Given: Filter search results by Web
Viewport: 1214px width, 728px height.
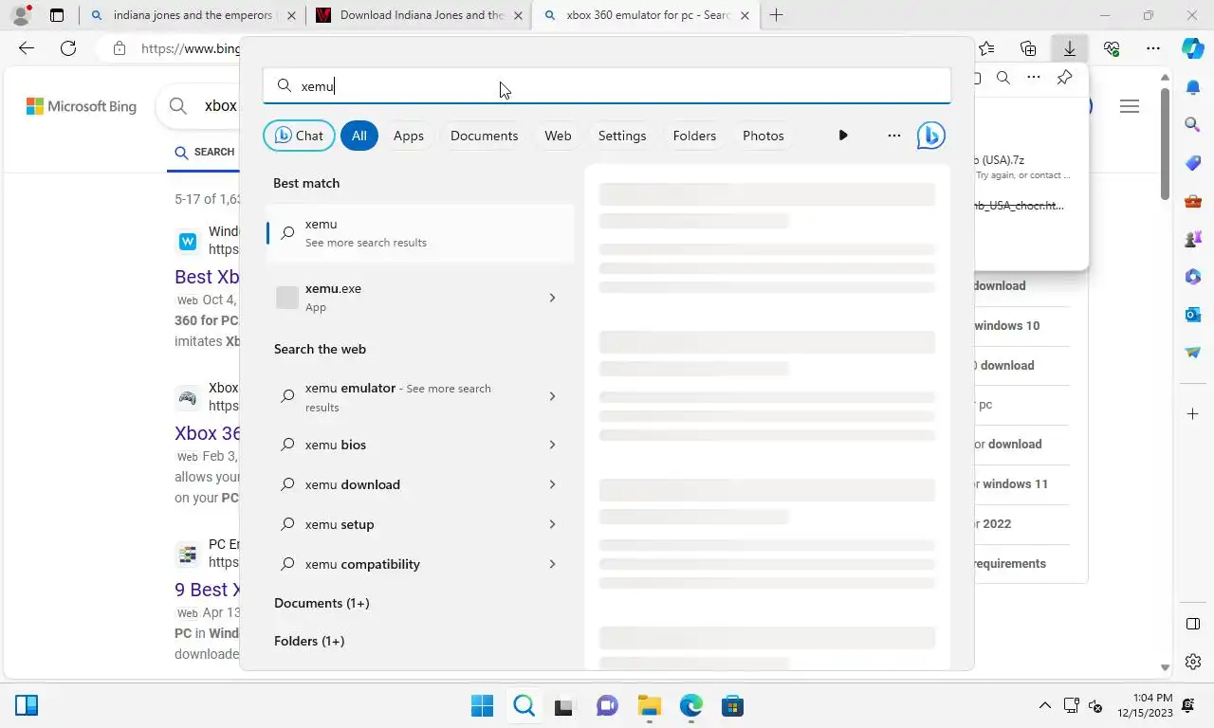Looking at the screenshot, I should (558, 136).
